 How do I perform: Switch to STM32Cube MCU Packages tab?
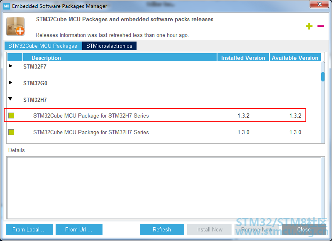(43, 46)
